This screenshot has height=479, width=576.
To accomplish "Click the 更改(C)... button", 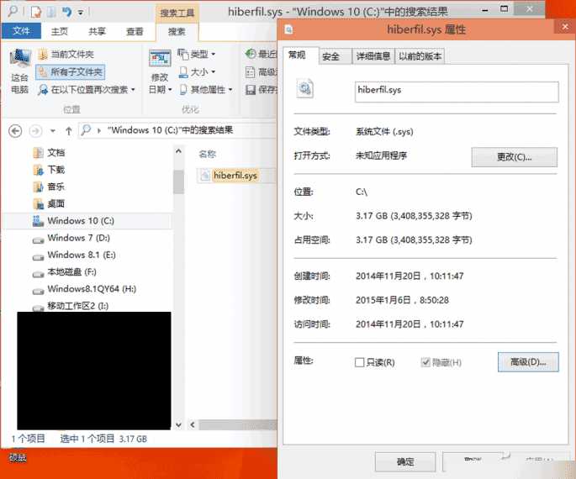I will coord(514,157).
